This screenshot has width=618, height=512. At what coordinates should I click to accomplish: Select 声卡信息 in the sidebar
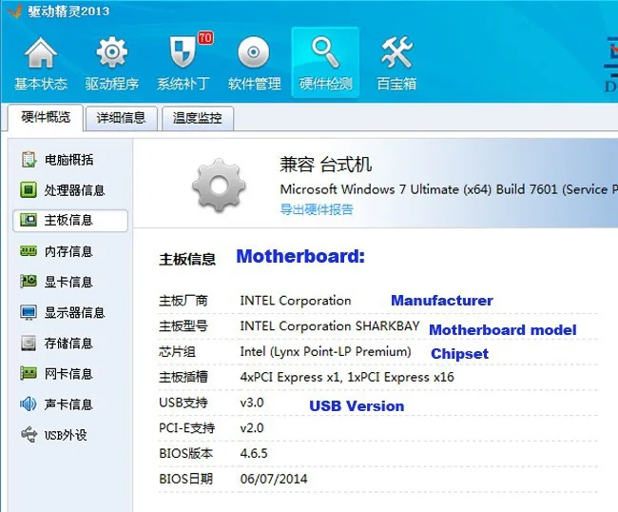tap(68, 404)
